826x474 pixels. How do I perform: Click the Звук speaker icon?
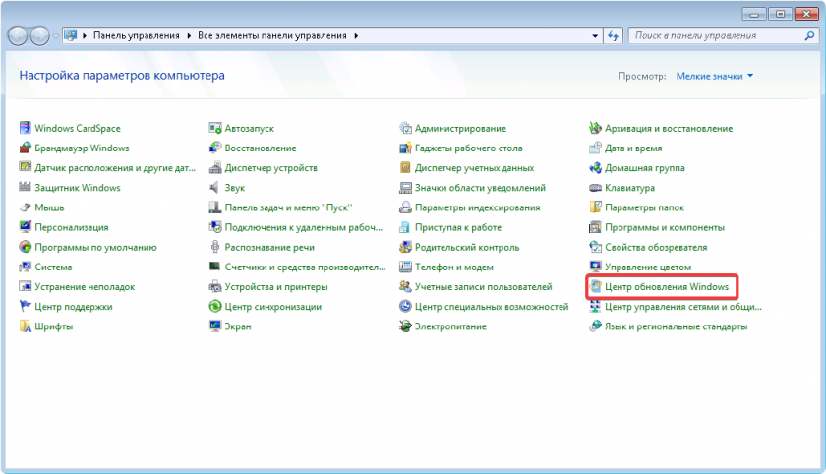pos(215,188)
